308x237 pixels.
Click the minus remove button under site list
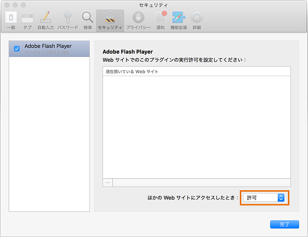point(107,183)
